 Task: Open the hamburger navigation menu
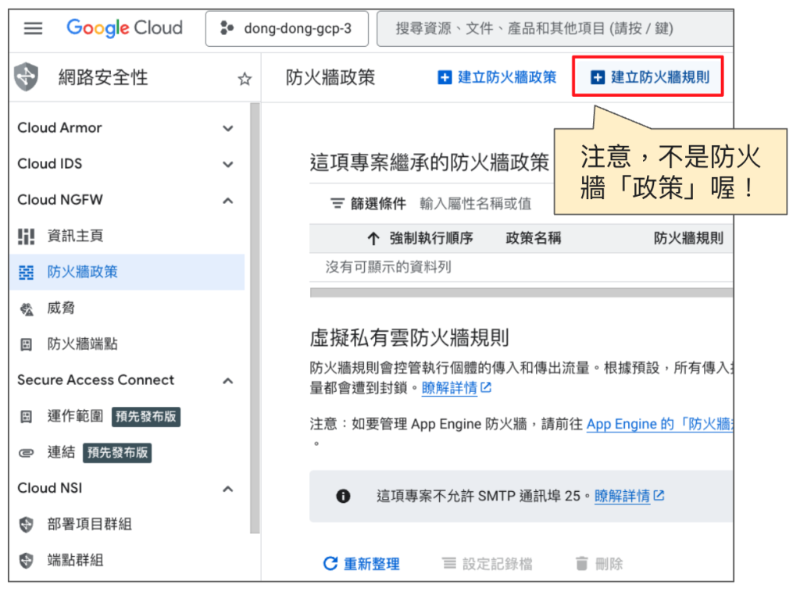33,29
